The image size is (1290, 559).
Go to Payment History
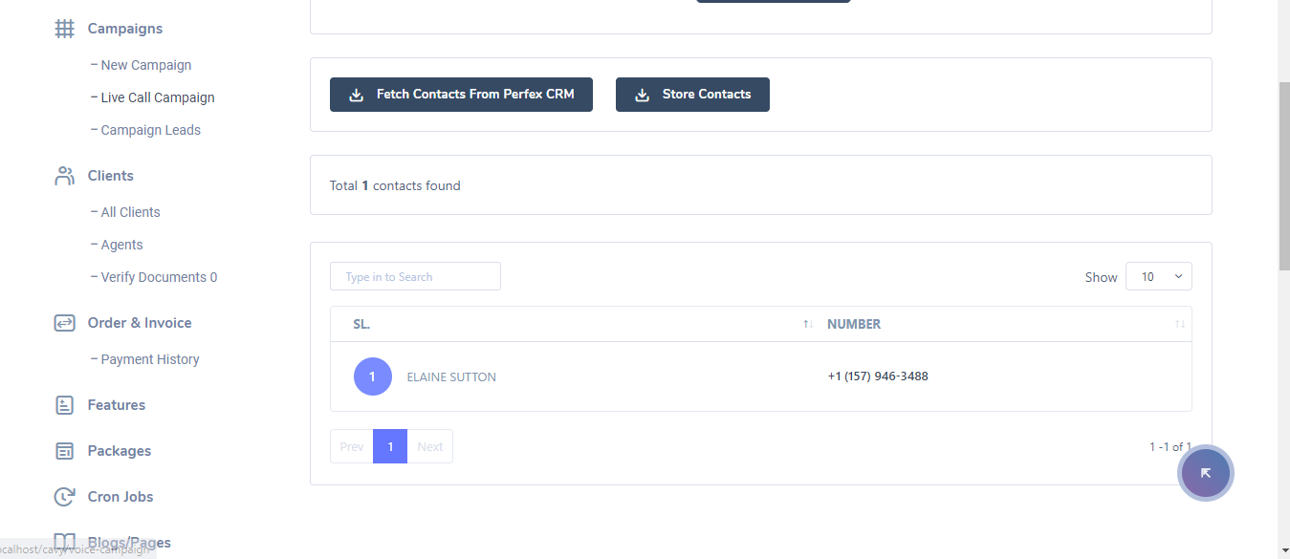click(149, 358)
